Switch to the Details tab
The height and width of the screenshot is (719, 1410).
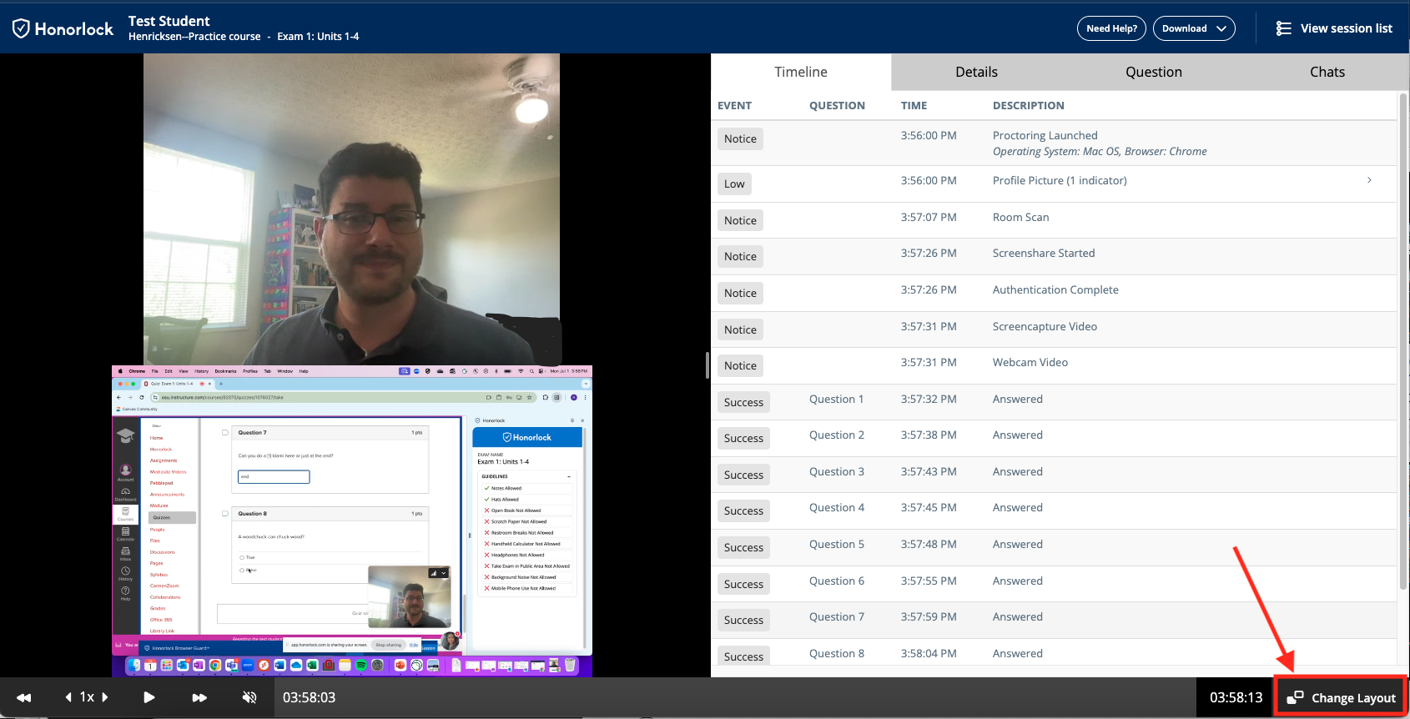(x=976, y=72)
